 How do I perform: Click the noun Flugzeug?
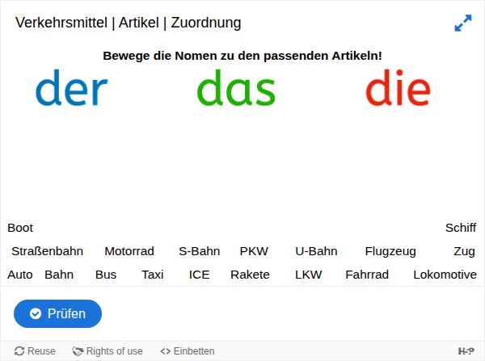point(390,251)
